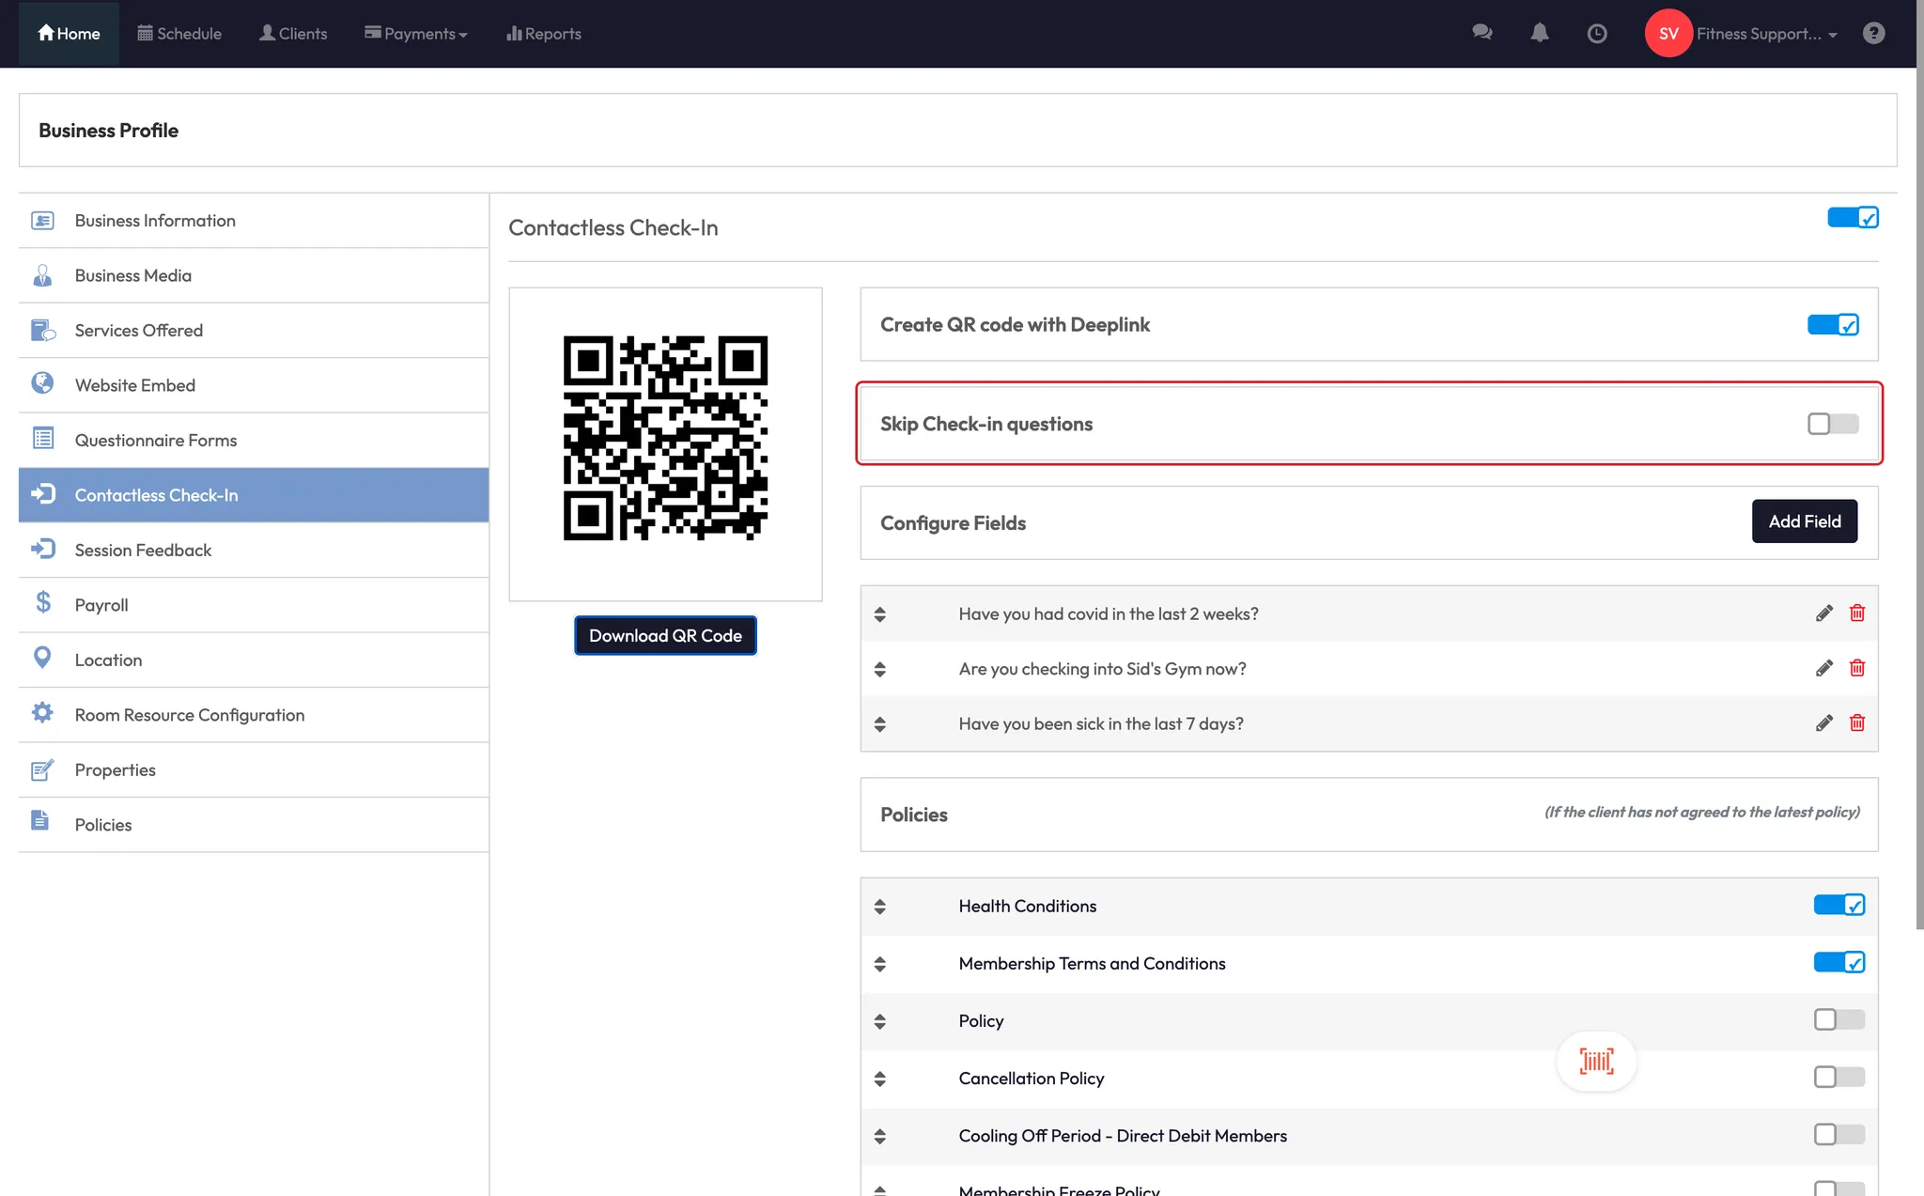Click reorder arrows for Health Conditions row
The image size is (1924, 1196).
(879, 907)
